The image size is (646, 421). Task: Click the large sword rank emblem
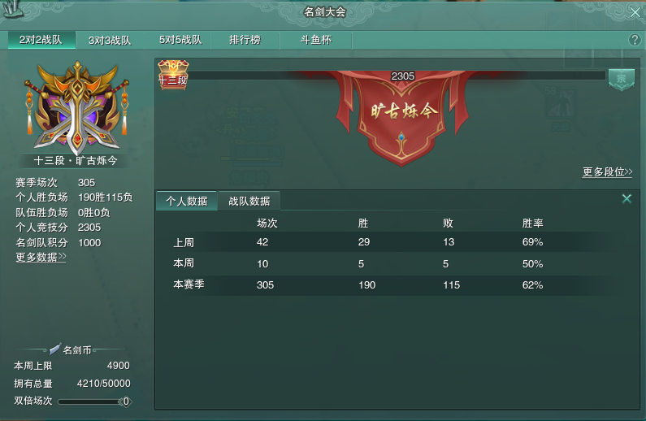pos(76,107)
